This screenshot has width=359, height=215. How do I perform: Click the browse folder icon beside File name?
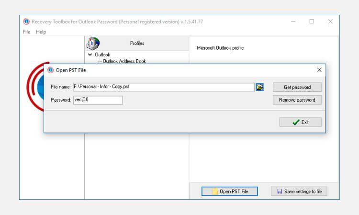259,87
